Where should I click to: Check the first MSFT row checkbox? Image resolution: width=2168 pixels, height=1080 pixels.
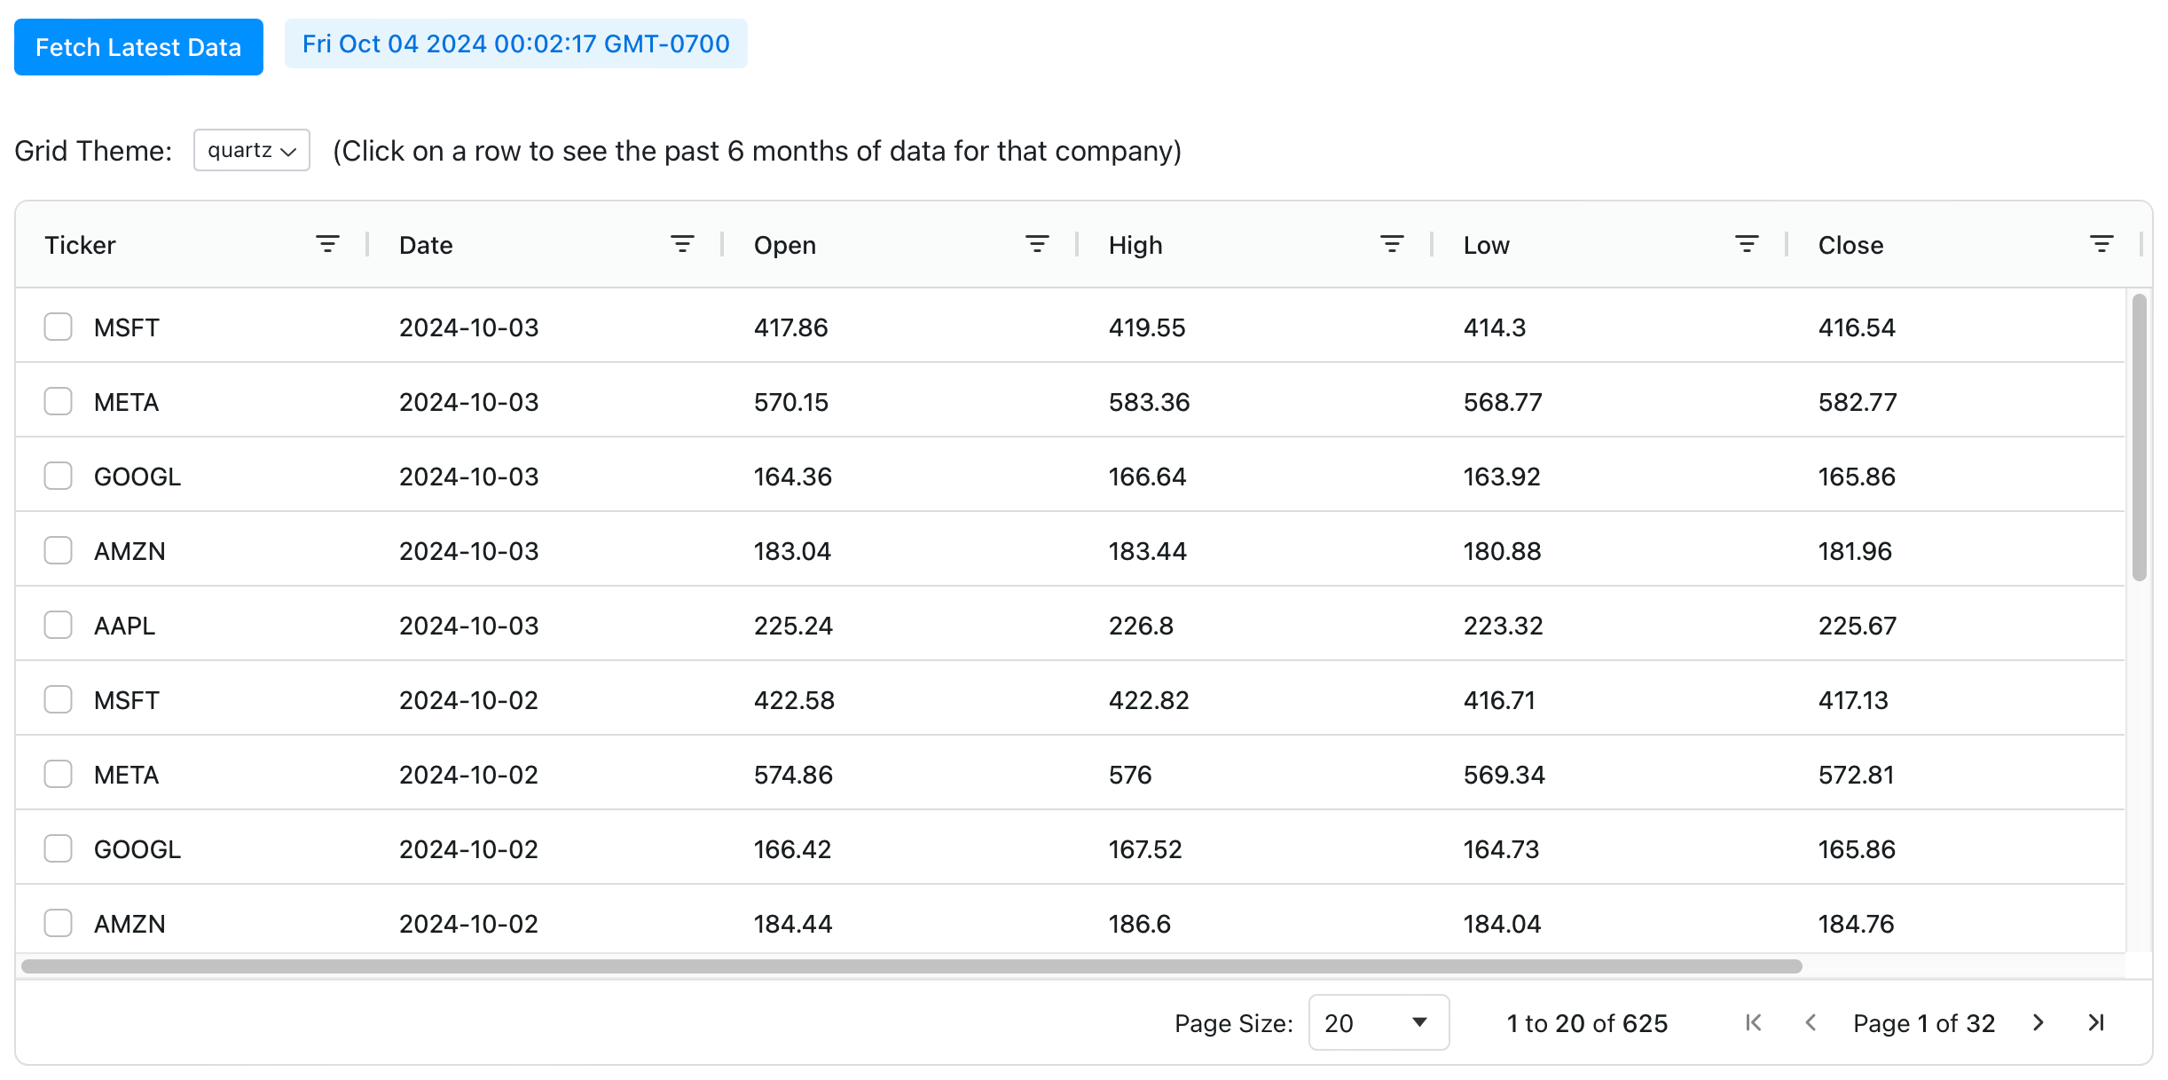coord(59,327)
